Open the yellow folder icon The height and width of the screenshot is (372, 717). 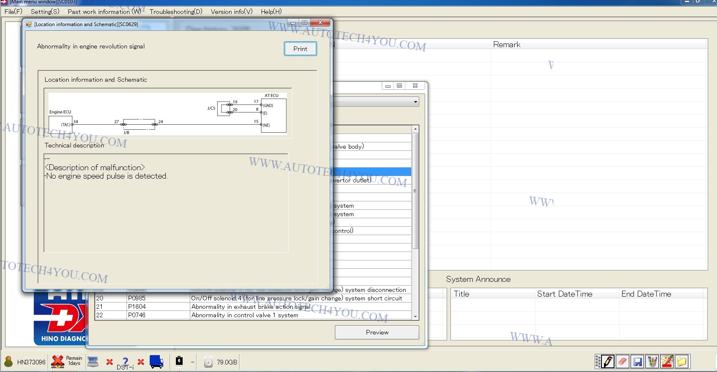[682, 361]
